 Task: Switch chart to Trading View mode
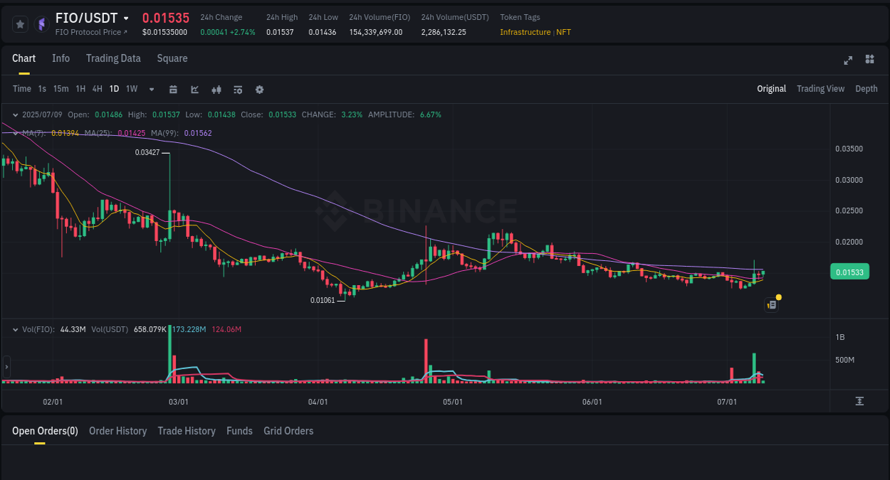click(820, 89)
